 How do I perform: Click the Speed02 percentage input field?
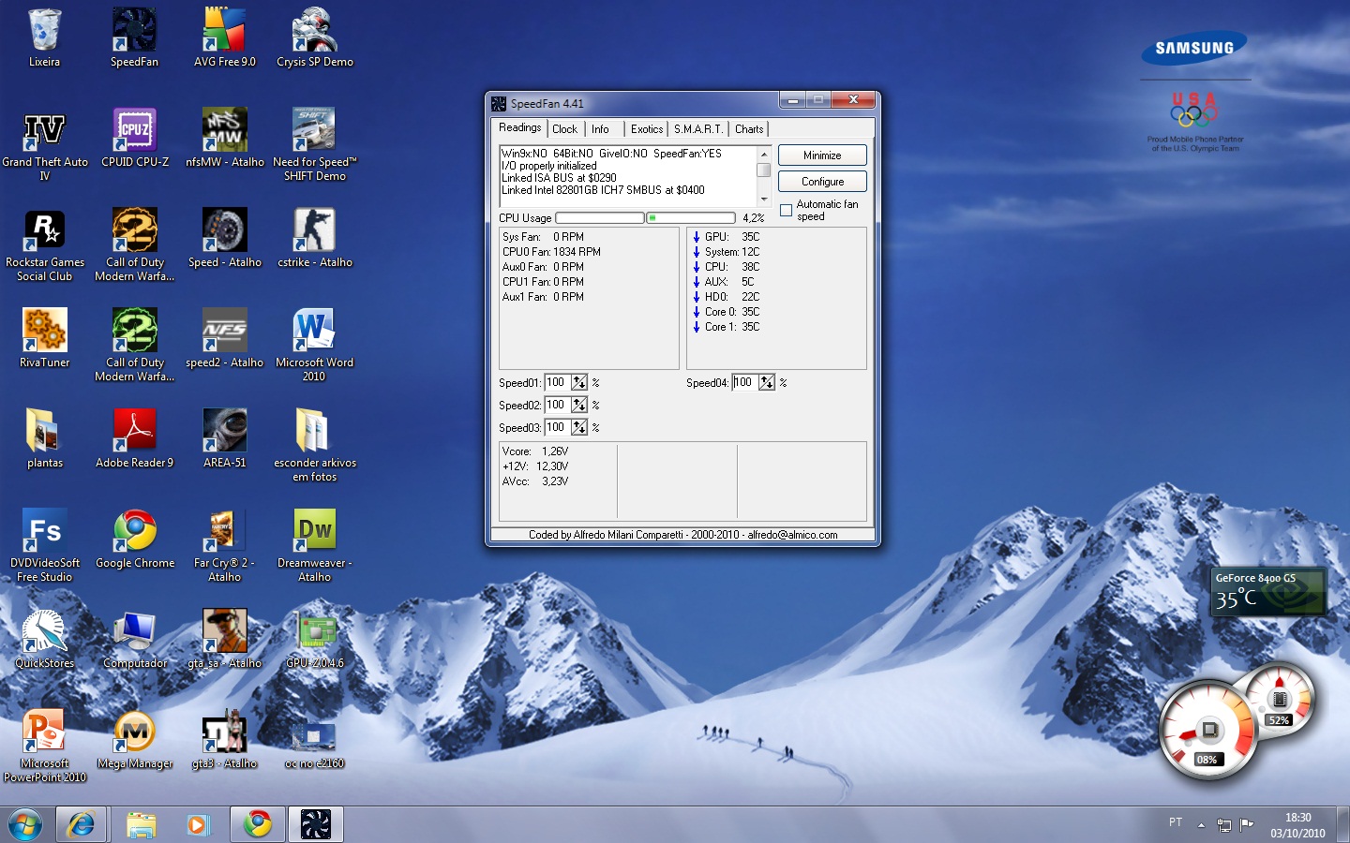558,405
